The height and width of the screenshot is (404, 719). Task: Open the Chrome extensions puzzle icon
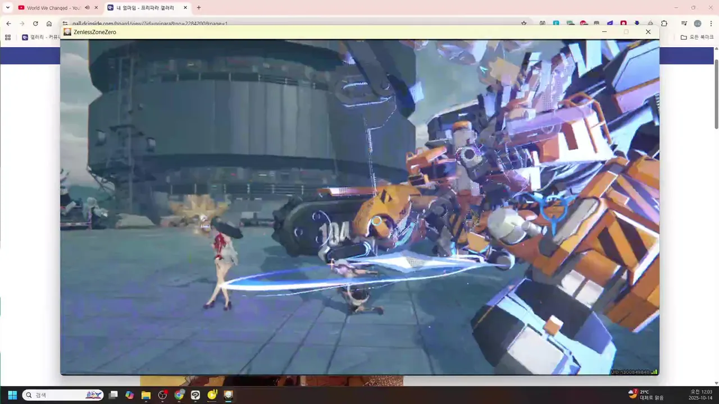click(x=664, y=24)
